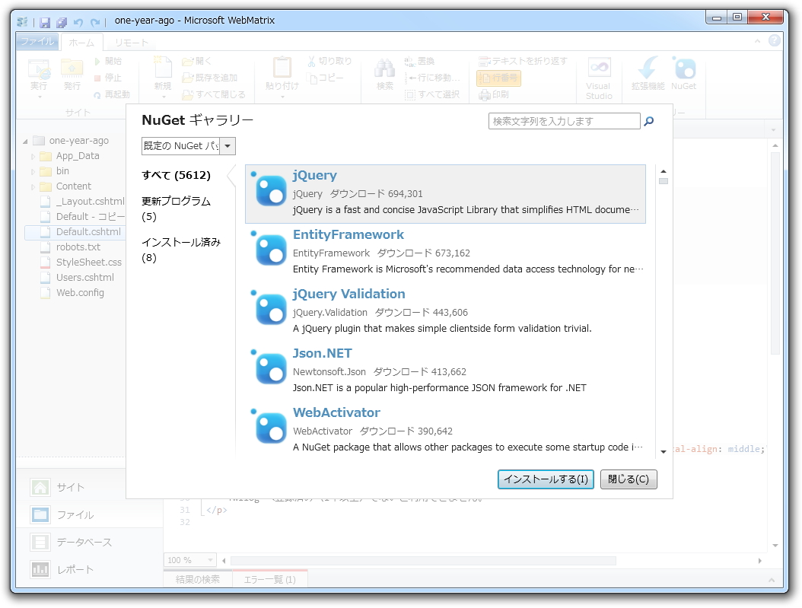Screen dimensions: 802x608
Task: Click the 検索 (search) ribbon icon
Action: pos(383,76)
